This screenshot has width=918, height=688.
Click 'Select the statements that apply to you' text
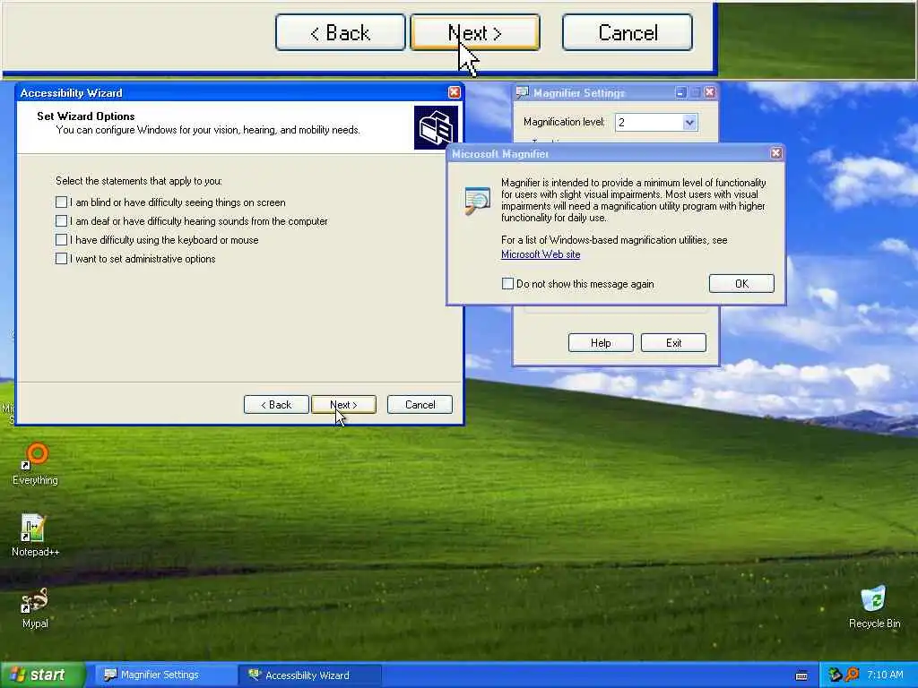tap(139, 181)
